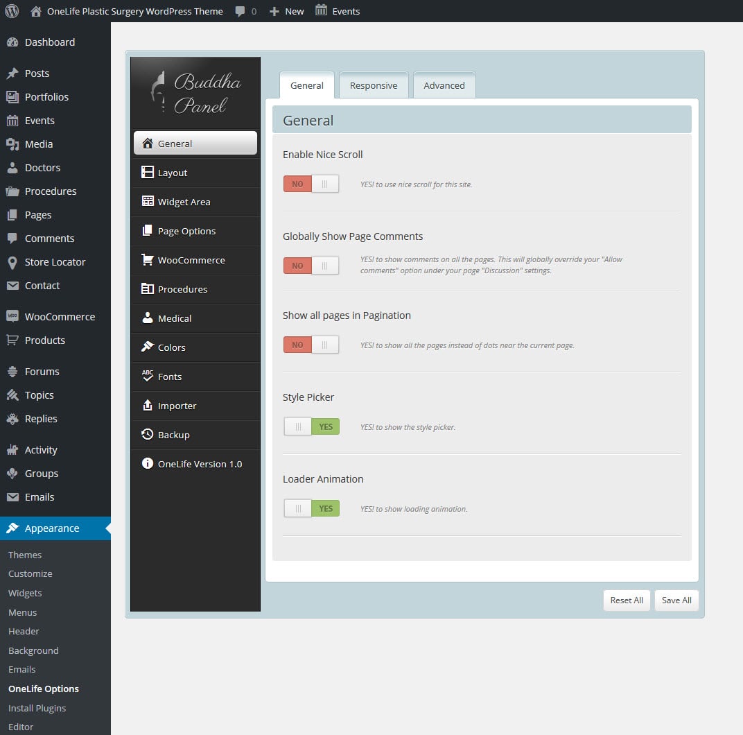Click the Reset All button

point(627,600)
